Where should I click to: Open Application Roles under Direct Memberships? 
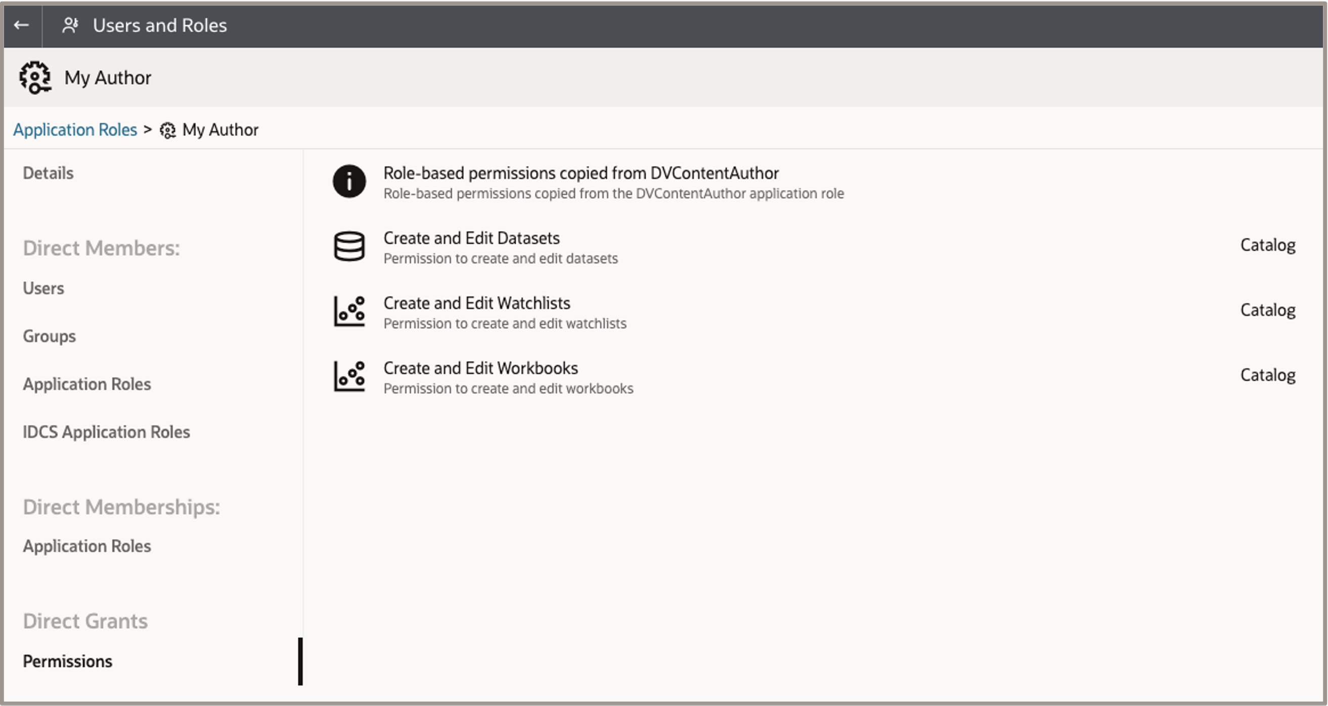pyautogui.click(x=86, y=546)
